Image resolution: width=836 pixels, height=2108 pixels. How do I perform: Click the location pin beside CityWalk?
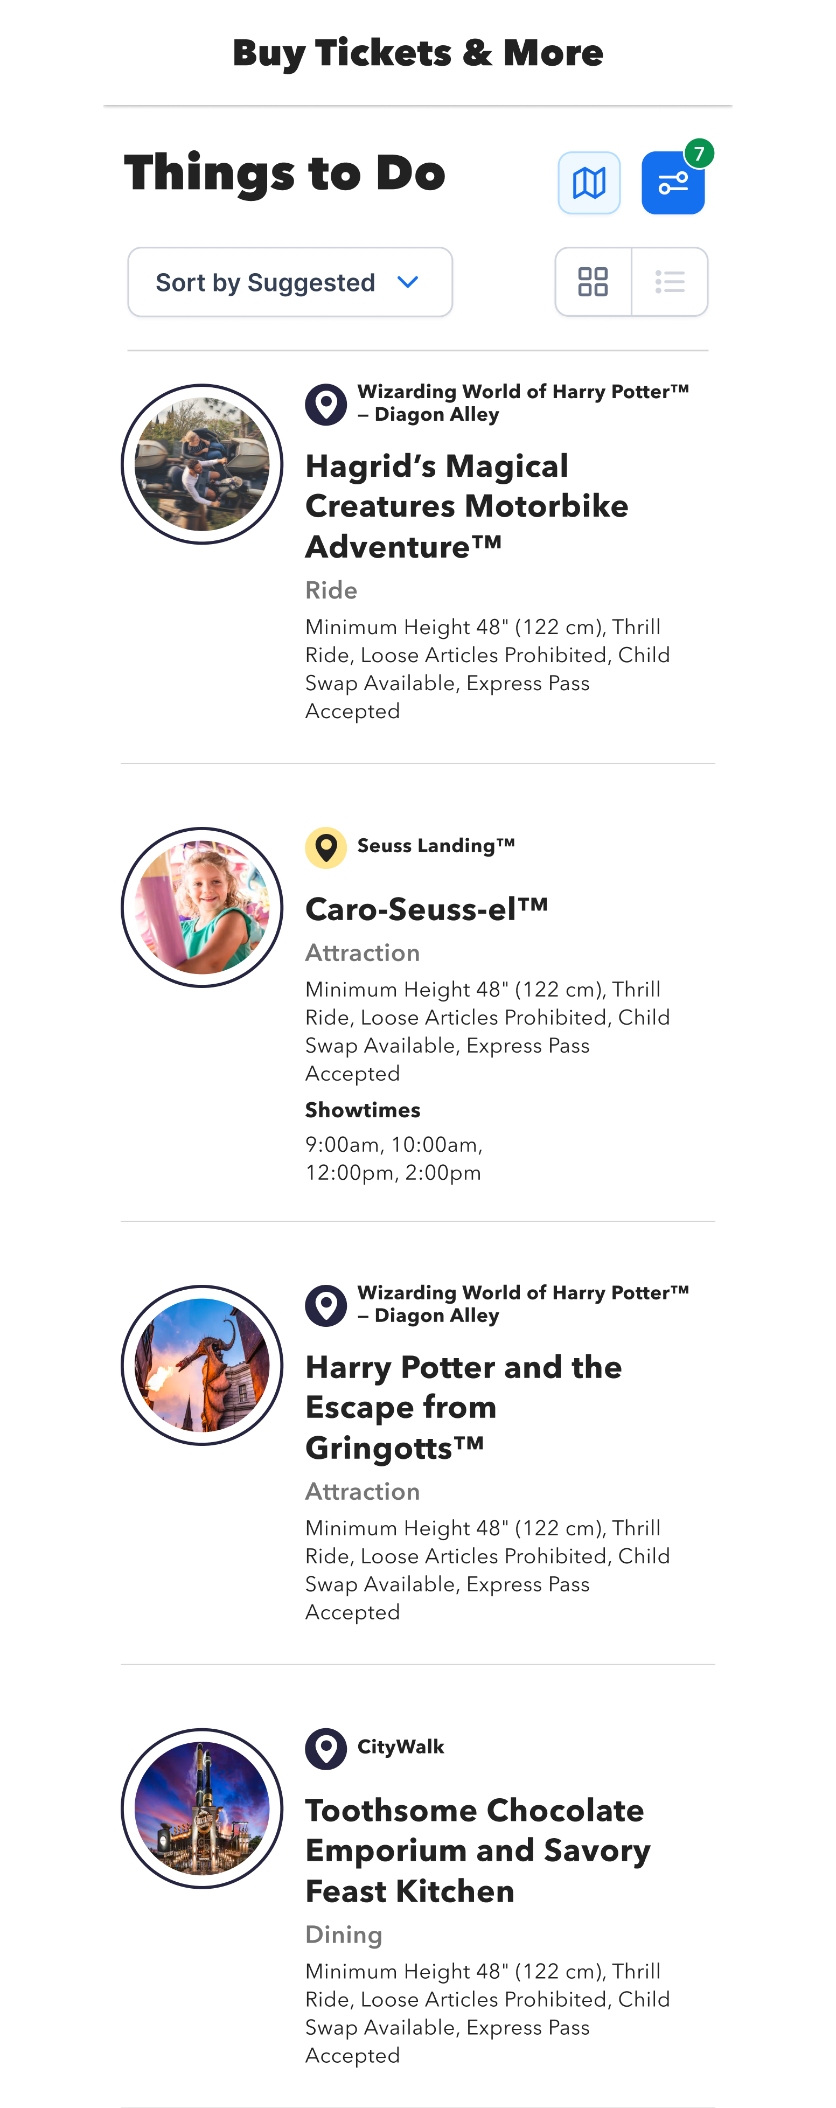326,1749
